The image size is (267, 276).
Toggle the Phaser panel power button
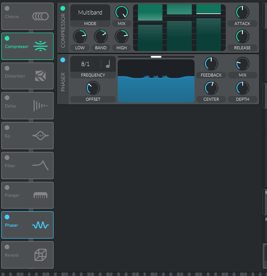pyautogui.click(x=63, y=60)
